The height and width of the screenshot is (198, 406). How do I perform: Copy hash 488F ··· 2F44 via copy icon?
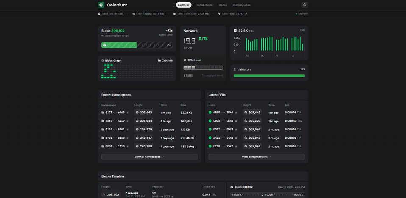point(236,113)
